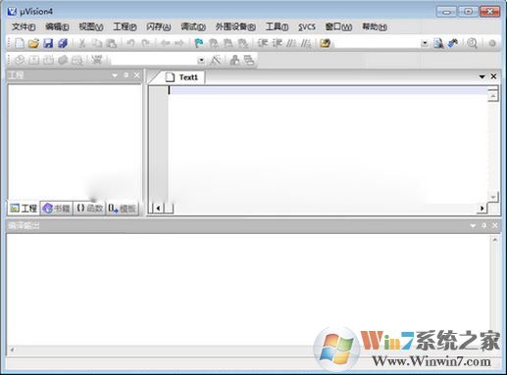Cut selection with the scissors icon
The width and height of the screenshot is (507, 375).
(82, 43)
